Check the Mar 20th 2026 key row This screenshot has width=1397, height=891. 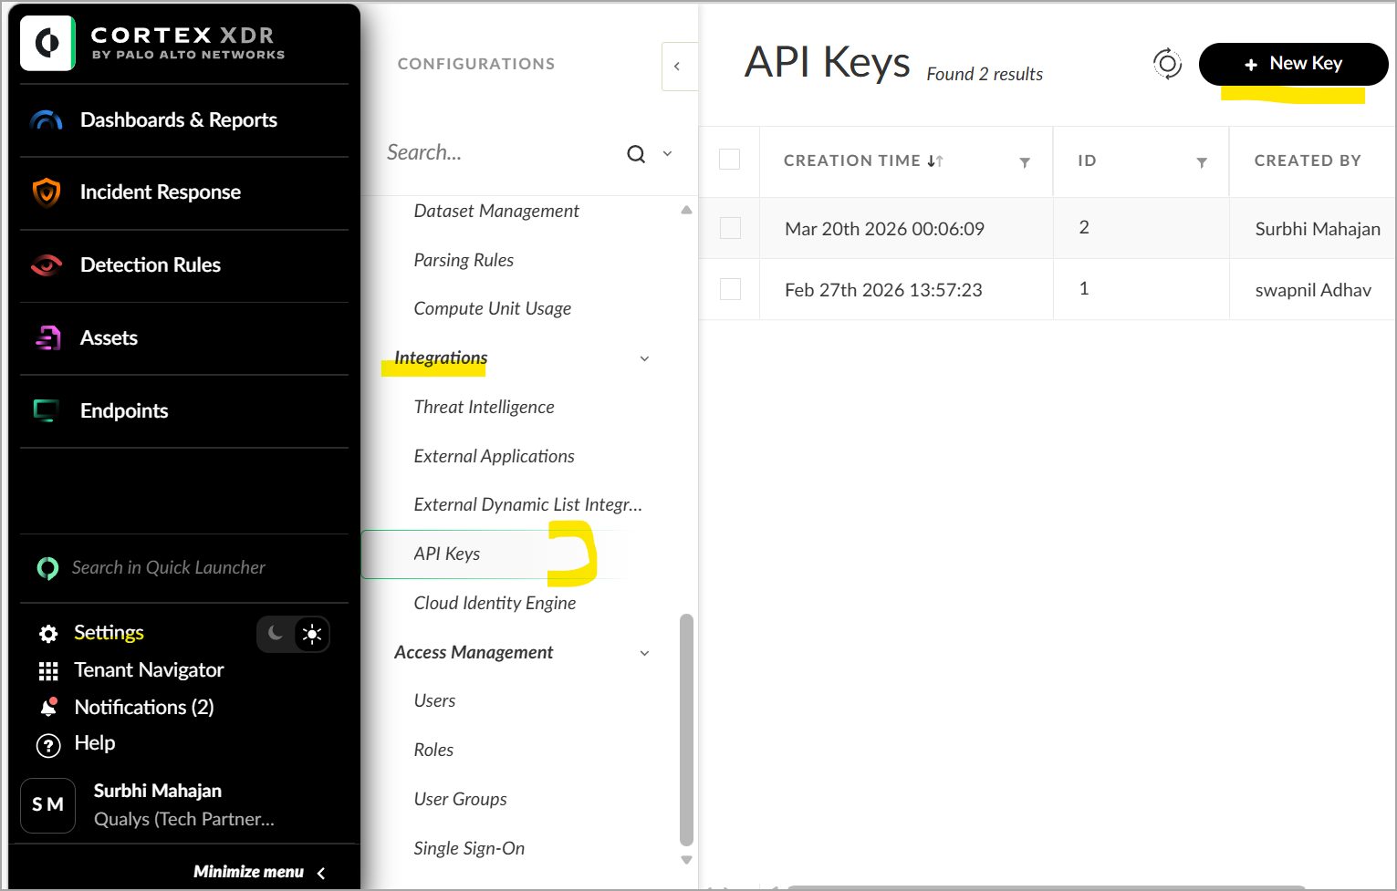730,228
